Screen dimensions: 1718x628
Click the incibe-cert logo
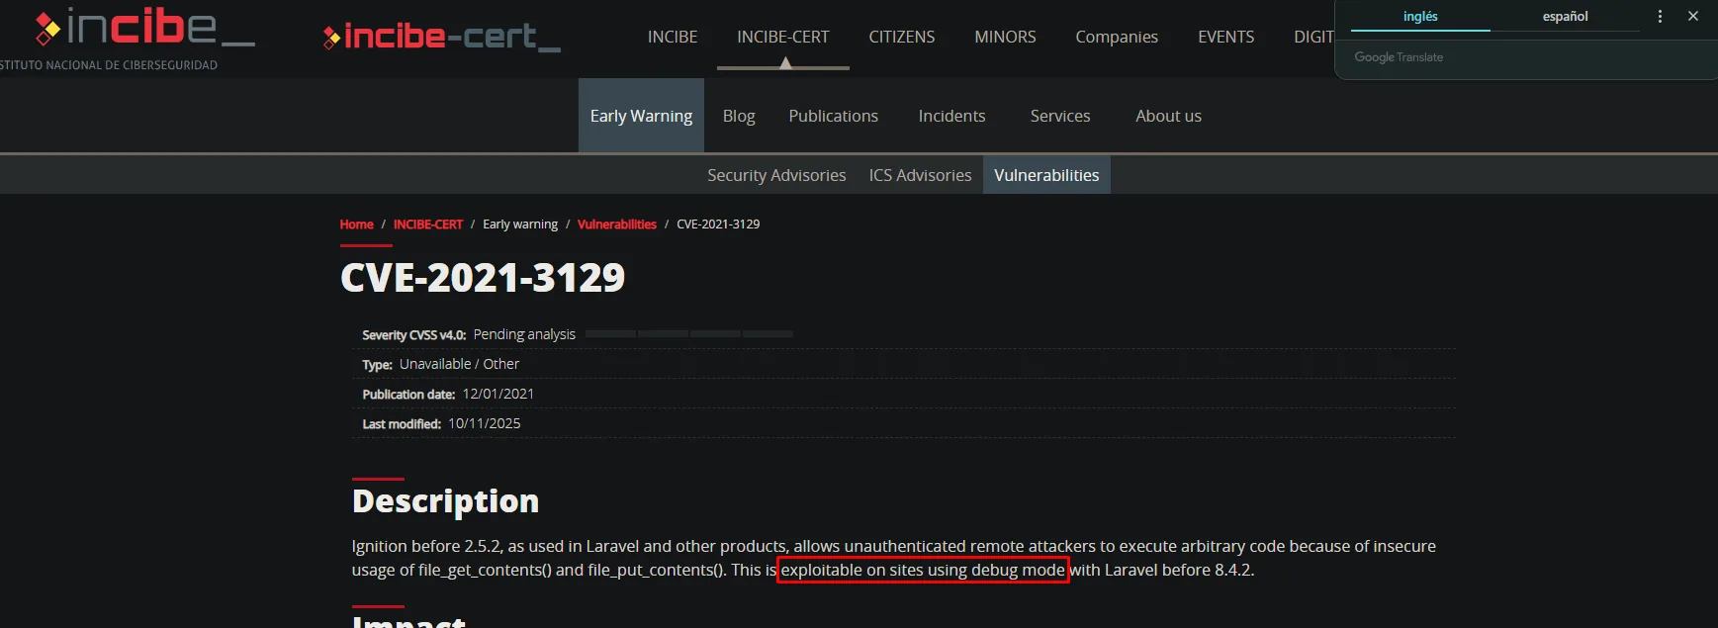point(441,38)
